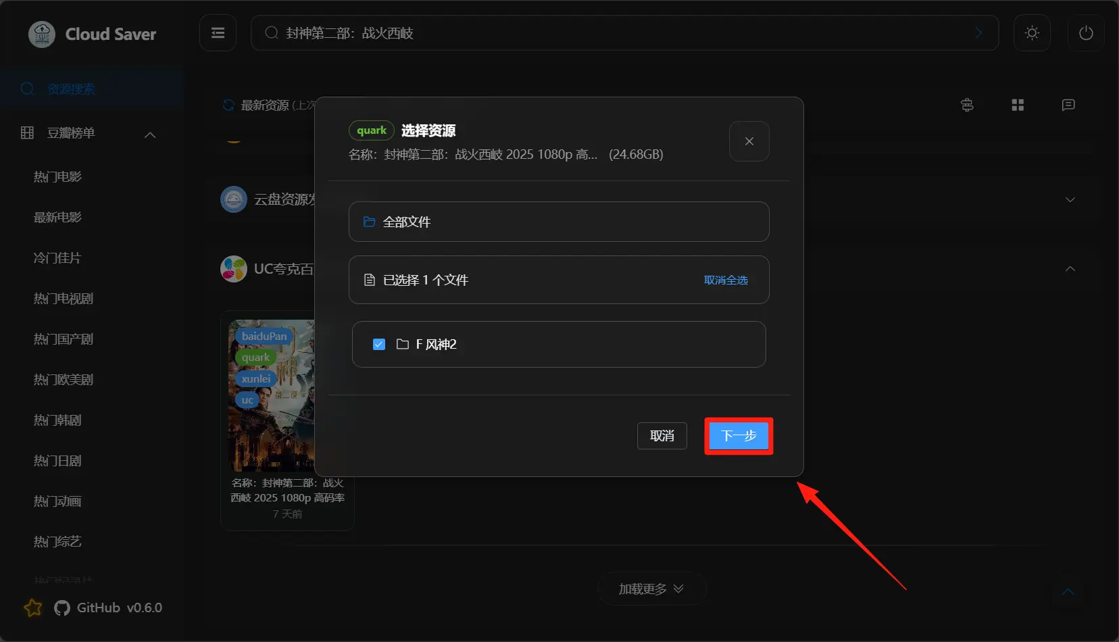Click the sidebar collapse menu icon
Image resolution: width=1119 pixels, height=642 pixels.
tap(218, 33)
